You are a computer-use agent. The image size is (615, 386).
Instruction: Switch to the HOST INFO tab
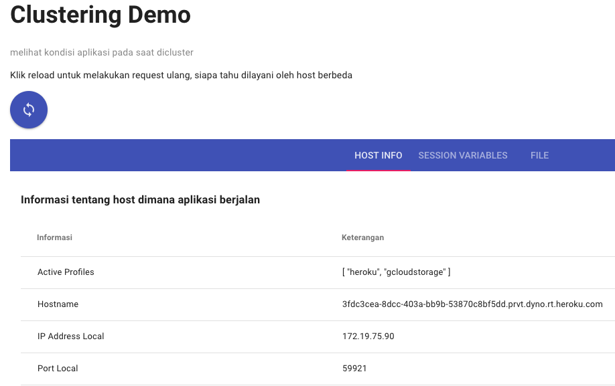coord(378,155)
